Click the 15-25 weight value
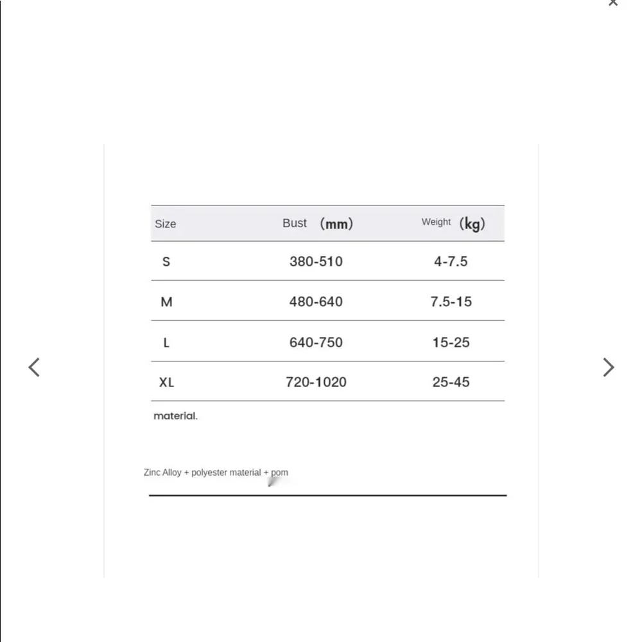Image resolution: width=642 pixels, height=642 pixels. (x=451, y=342)
